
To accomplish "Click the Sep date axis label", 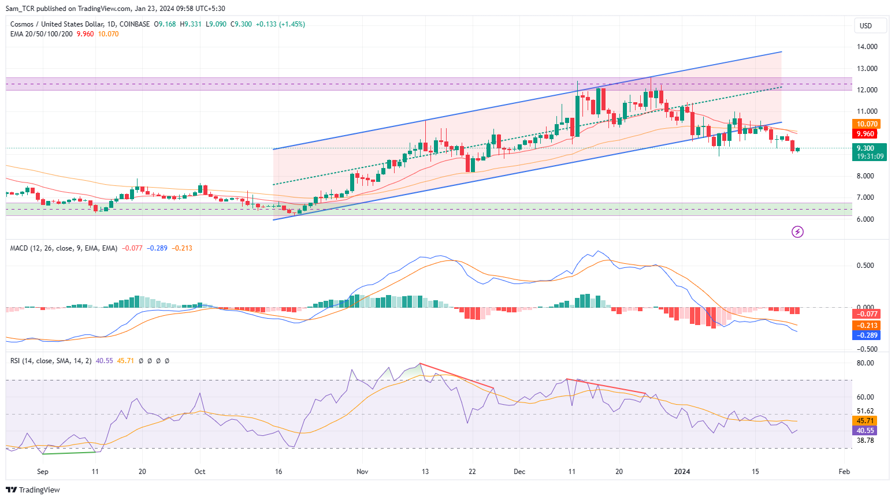I will tap(43, 472).
